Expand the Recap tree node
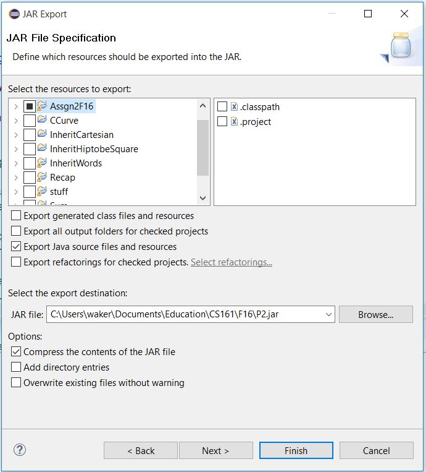The width and height of the screenshot is (426, 472). pyautogui.click(x=16, y=178)
